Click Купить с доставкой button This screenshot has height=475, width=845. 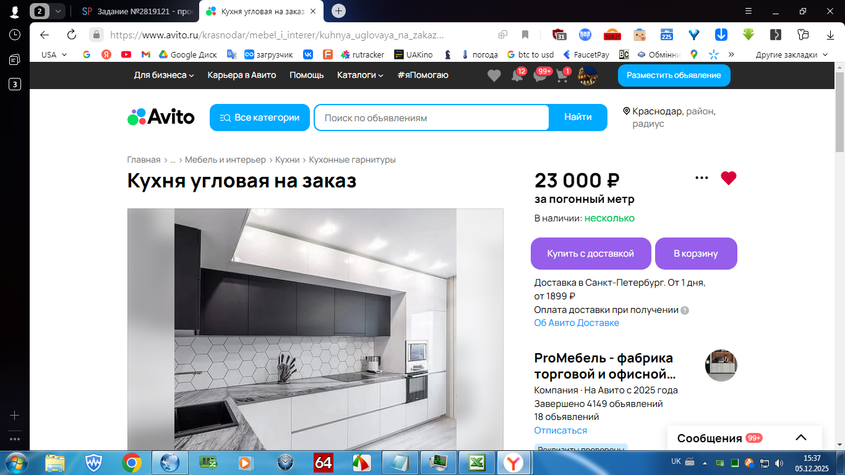591,254
